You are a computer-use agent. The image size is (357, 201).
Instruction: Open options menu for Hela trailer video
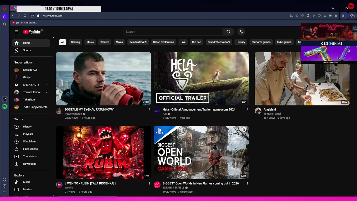pyautogui.click(x=247, y=110)
